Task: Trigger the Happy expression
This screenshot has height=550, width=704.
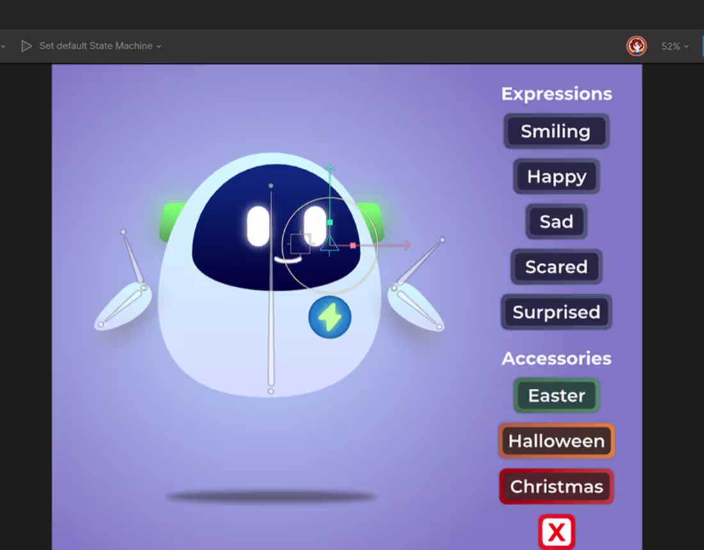Action: tap(556, 177)
